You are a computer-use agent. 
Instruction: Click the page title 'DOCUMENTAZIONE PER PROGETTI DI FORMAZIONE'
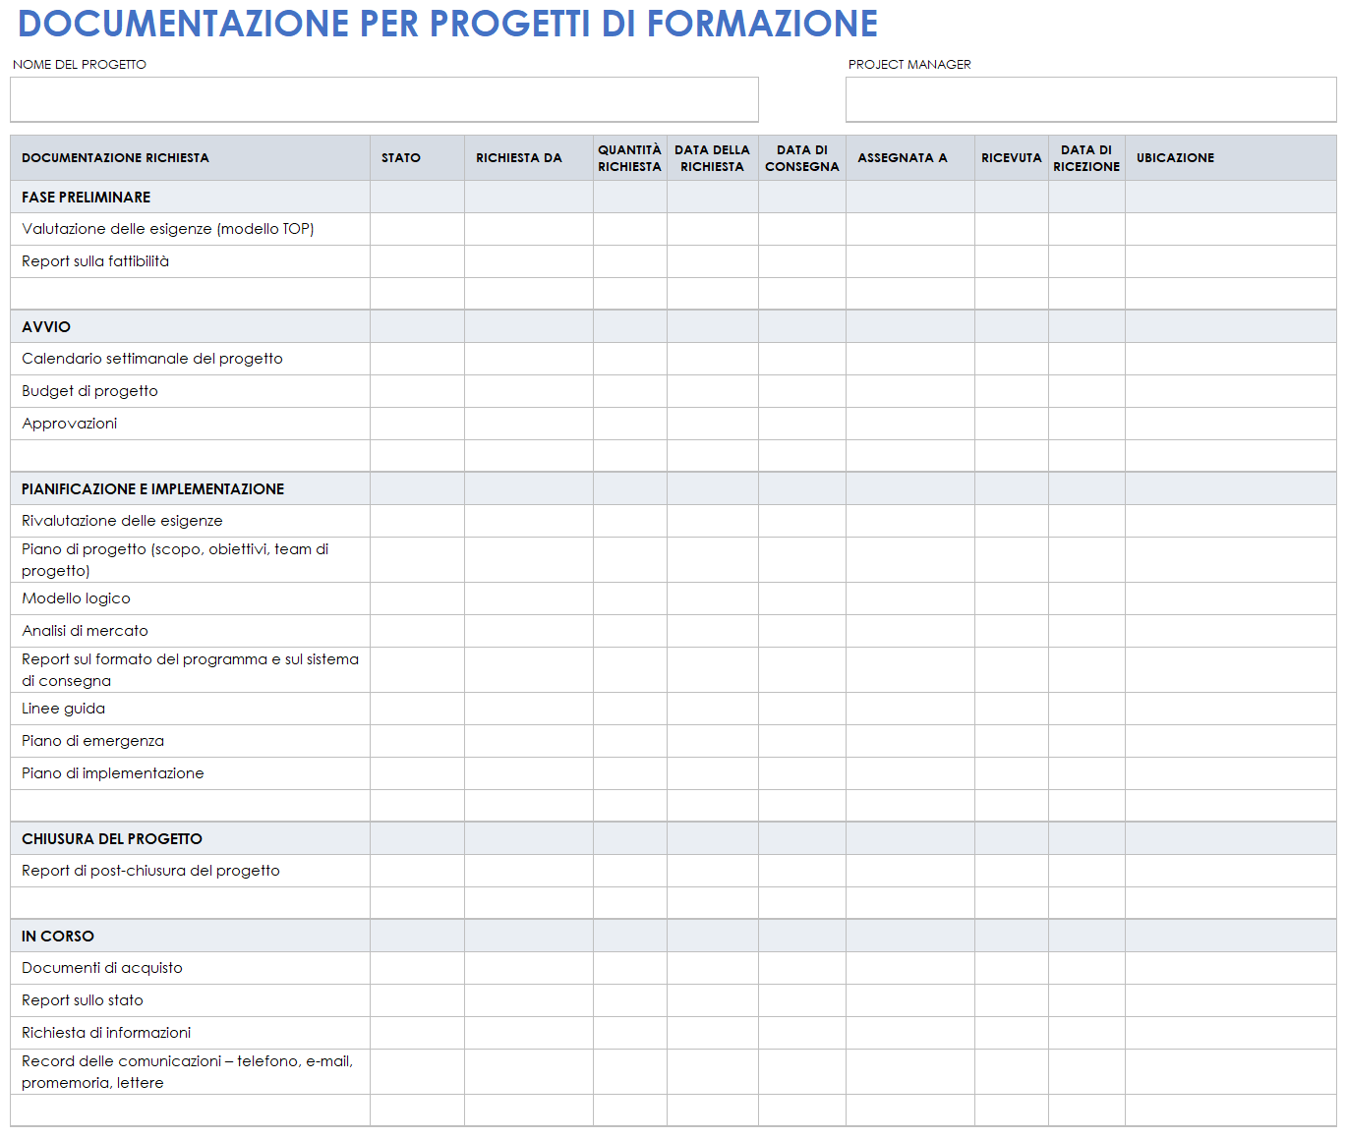[448, 24]
